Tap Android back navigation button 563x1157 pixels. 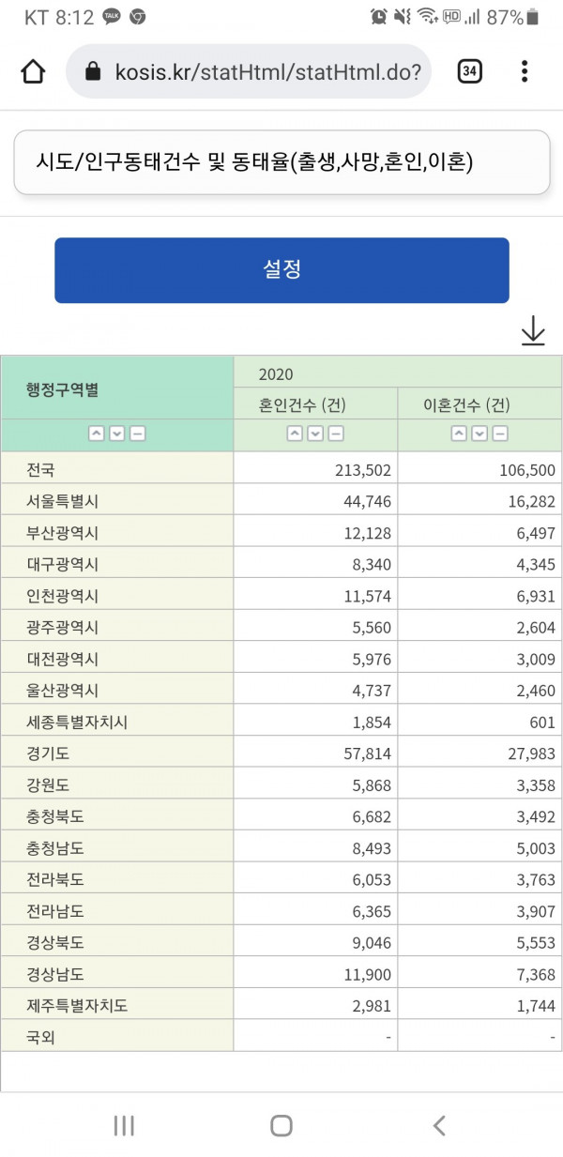(438, 1126)
